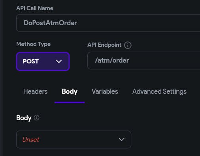Focus the API Call Name field DoPostAtmOrder

pyautogui.click(x=108, y=23)
